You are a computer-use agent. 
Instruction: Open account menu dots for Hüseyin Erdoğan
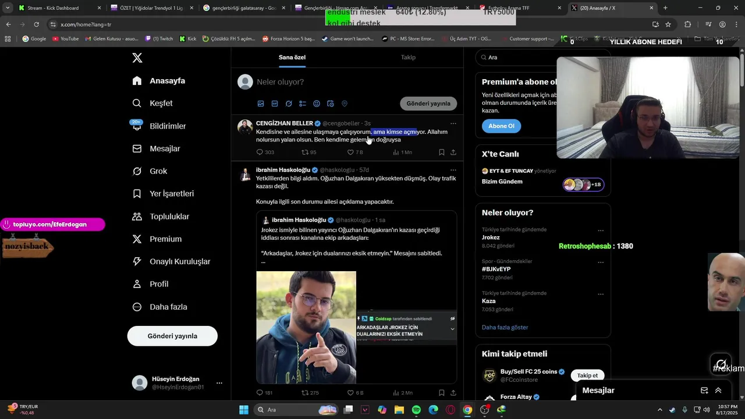pos(219,383)
